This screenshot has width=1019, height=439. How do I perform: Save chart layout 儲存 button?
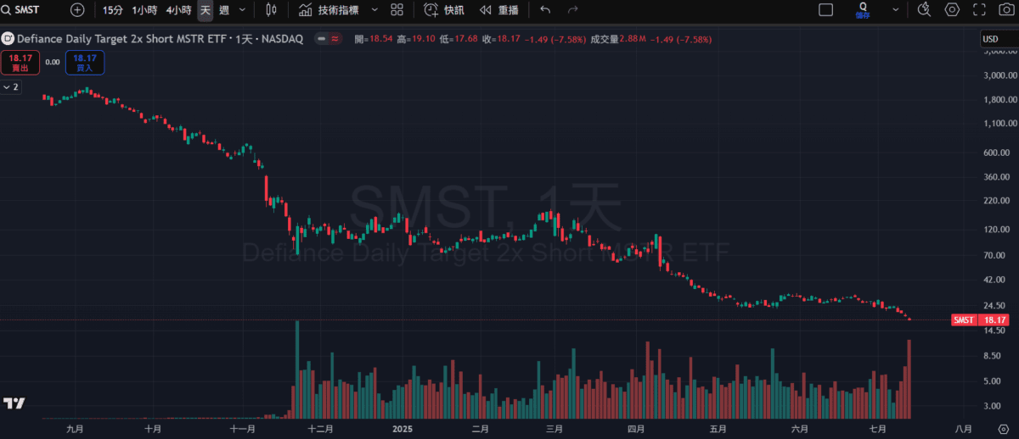[x=863, y=10]
